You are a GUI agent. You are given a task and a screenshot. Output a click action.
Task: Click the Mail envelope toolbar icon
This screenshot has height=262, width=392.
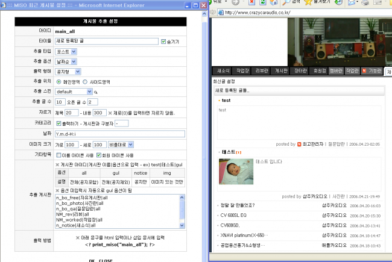coord(352,3)
